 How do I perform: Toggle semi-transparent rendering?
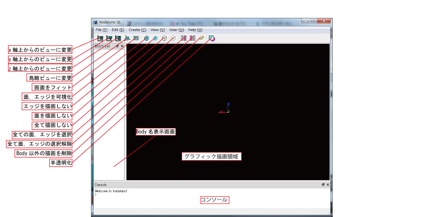pos(212,38)
